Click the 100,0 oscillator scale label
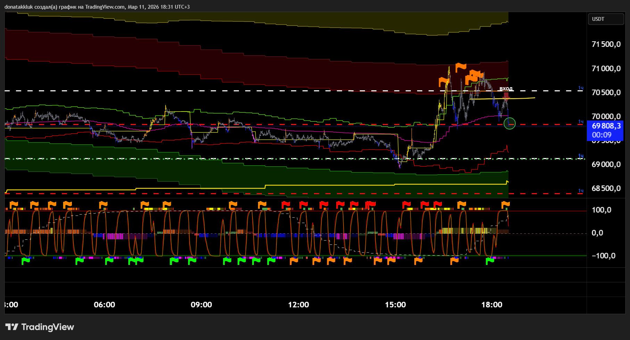Image resolution: width=630 pixels, height=340 pixels. pos(601,210)
